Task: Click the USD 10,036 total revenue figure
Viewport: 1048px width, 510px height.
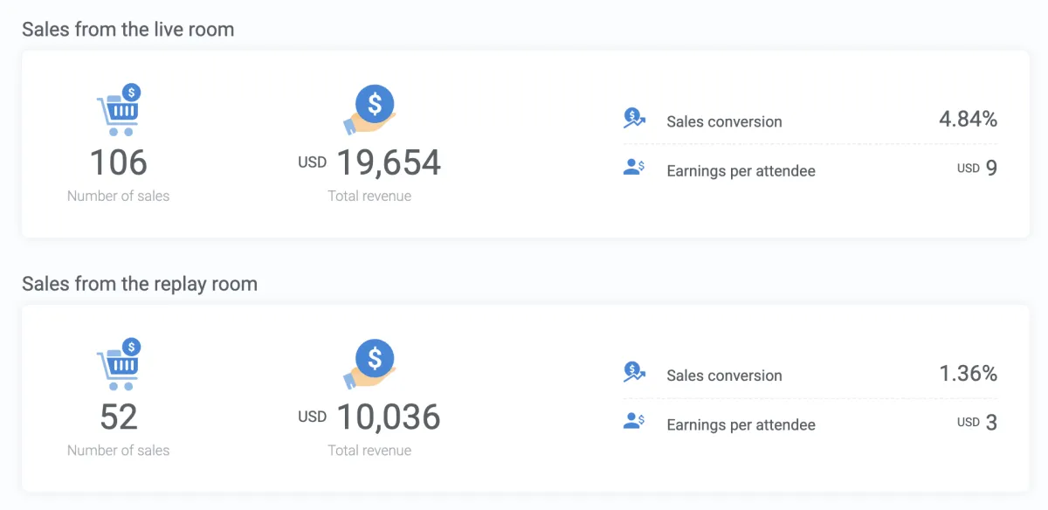Action: pos(370,417)
